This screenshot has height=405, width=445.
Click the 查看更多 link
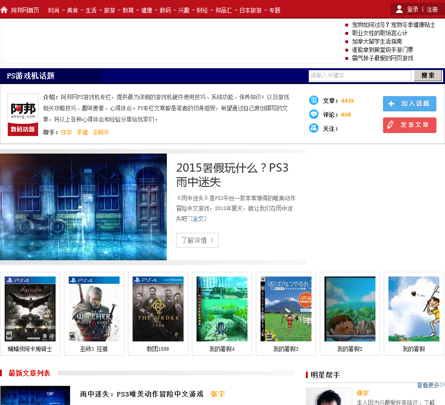pyautogui.click(x=431, y=385)
